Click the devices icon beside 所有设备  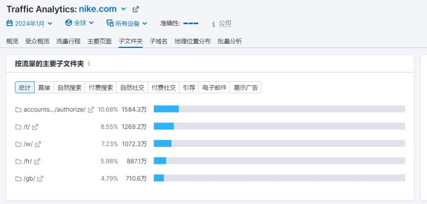110,23
